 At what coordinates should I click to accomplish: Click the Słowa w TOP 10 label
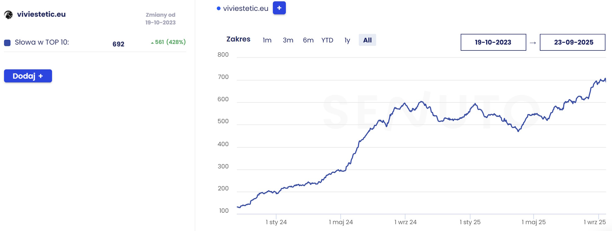point(42,42)
